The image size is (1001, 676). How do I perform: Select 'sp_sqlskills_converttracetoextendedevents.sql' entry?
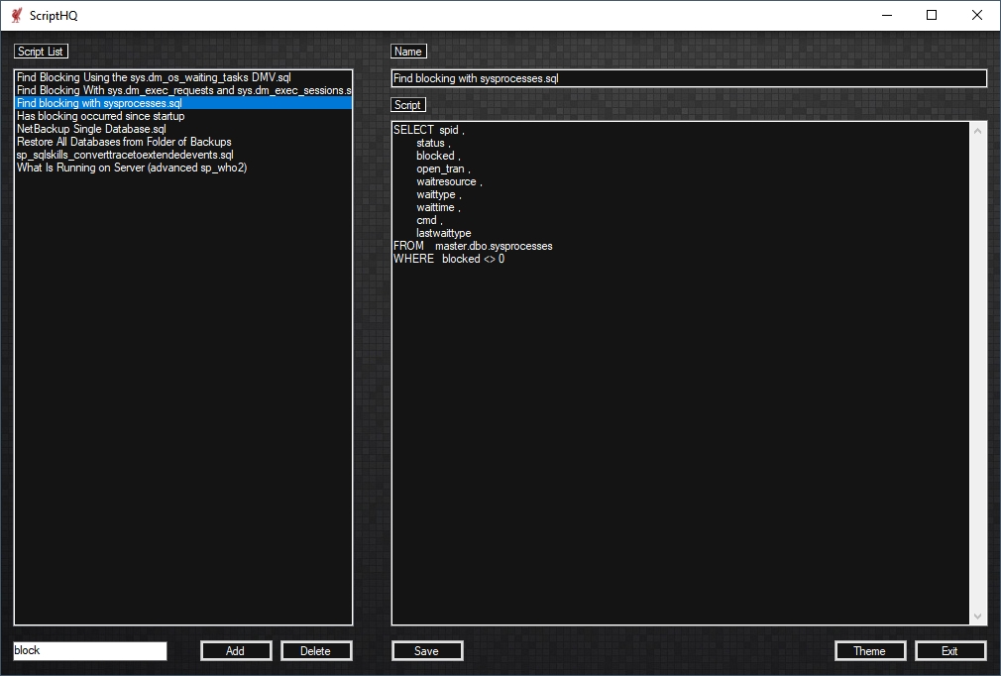click(125, 155)
